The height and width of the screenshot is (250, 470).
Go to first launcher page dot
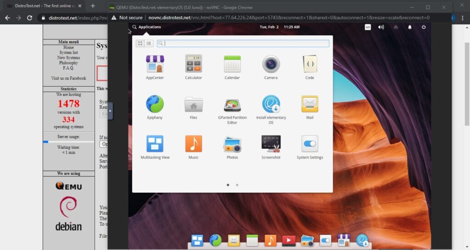pos(228,185)
